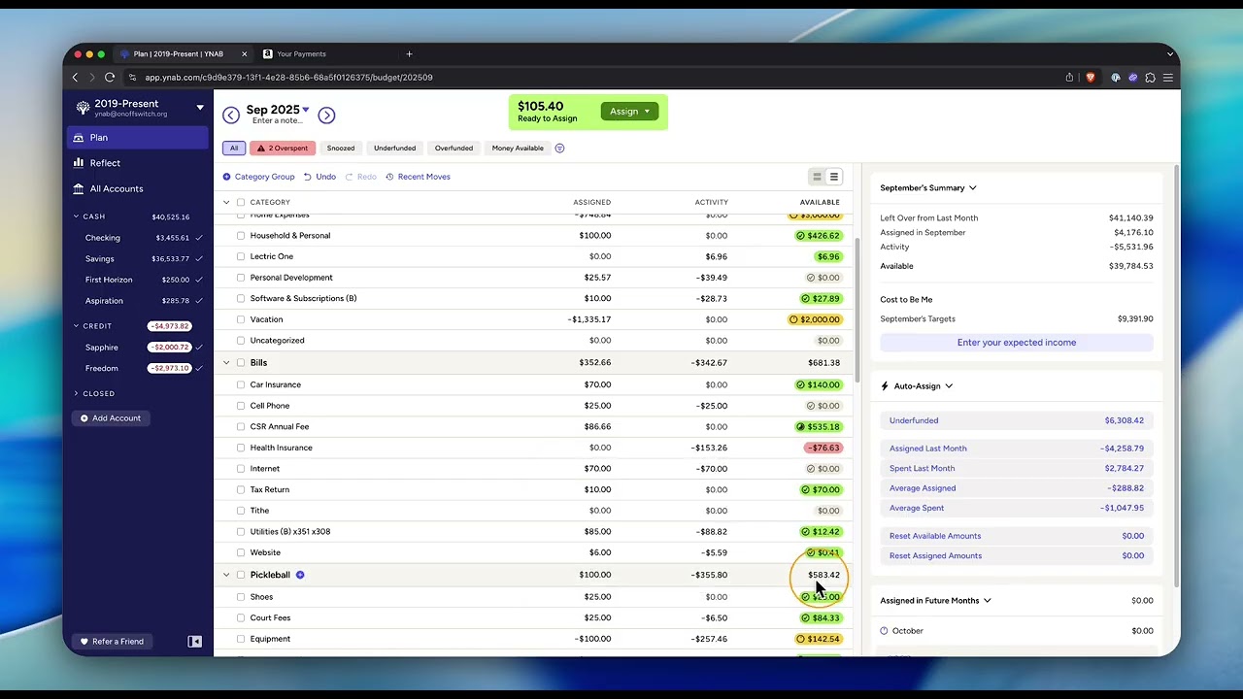
Task: Click the Add Account button
Action: pyautogui.click(x=111, y=418)
